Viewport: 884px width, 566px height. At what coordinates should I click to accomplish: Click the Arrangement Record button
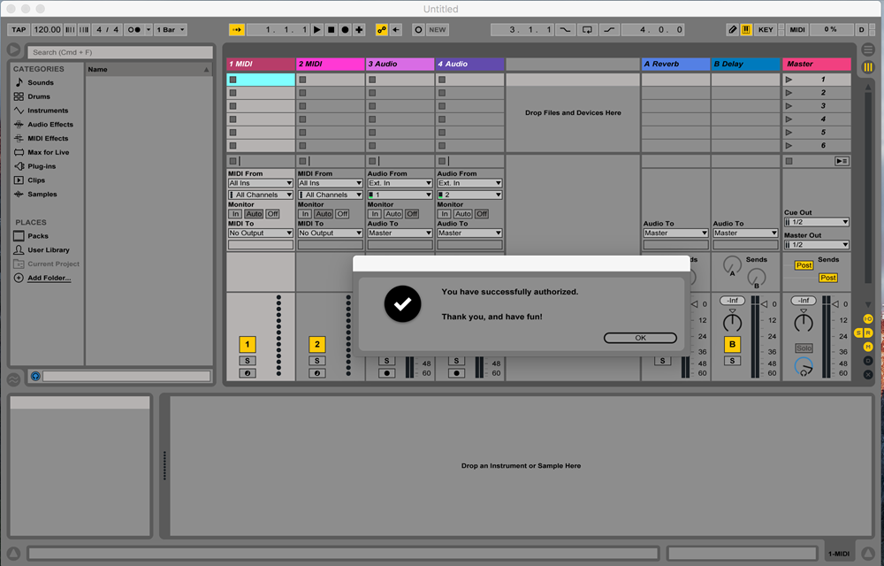pos(345,29)
